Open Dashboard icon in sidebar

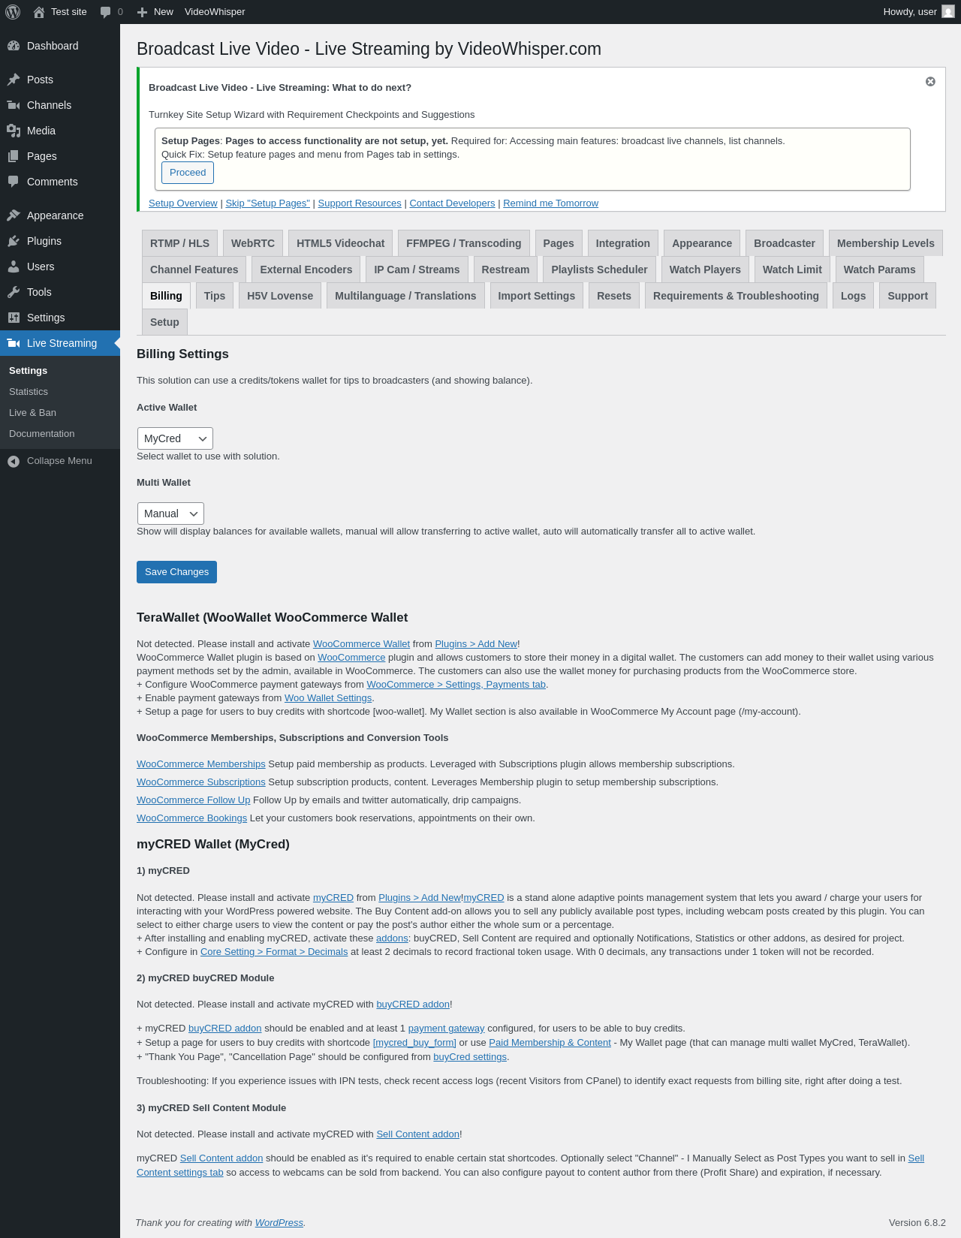pyautogui.click(x=14, y=46)
